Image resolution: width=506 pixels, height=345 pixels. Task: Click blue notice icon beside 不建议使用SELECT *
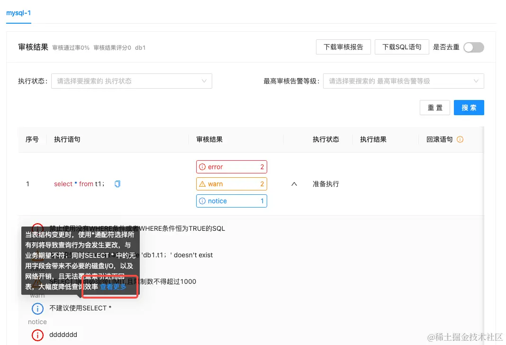(x=37, y=309)
